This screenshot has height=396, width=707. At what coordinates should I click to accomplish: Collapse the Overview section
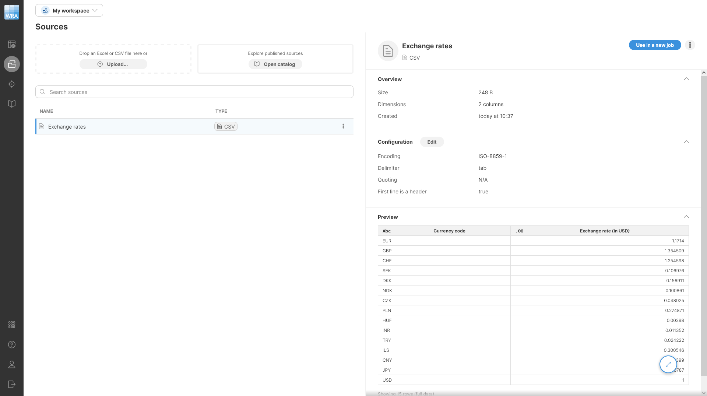click(x=686, y=79)
